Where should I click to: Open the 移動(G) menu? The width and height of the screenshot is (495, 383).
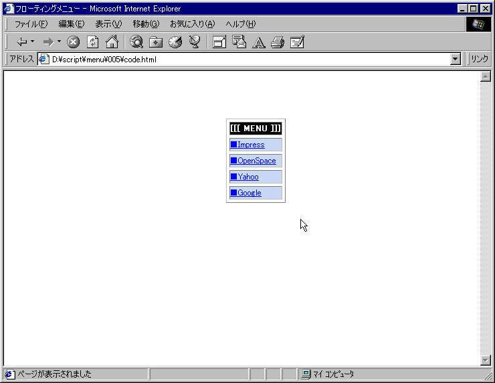point(146,24)
